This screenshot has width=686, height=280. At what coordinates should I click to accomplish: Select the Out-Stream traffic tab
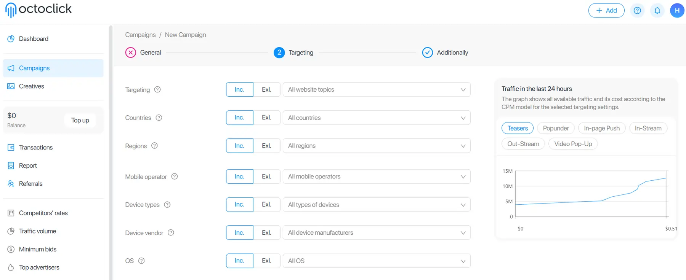pos(523,144)
